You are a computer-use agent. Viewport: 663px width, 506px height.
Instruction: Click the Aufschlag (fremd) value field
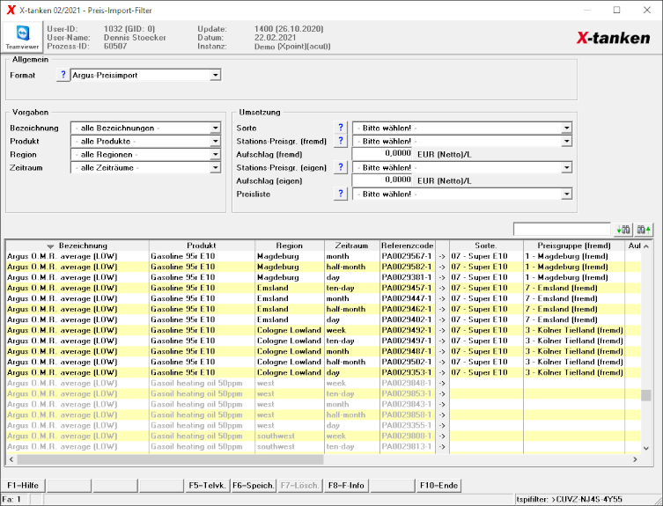pyautogui.click(x=382, y=154)
